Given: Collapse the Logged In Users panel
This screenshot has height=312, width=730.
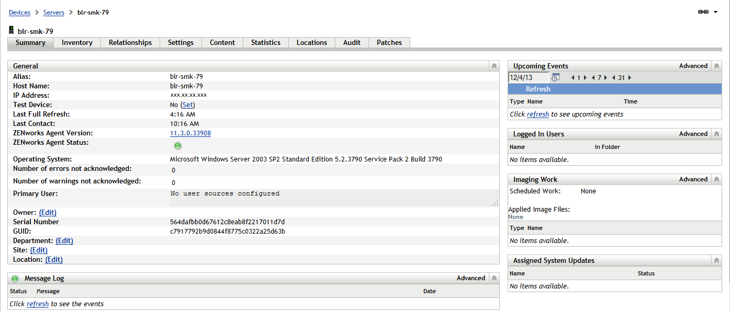Looking at the screenshot, I should [x=716, y=134].
